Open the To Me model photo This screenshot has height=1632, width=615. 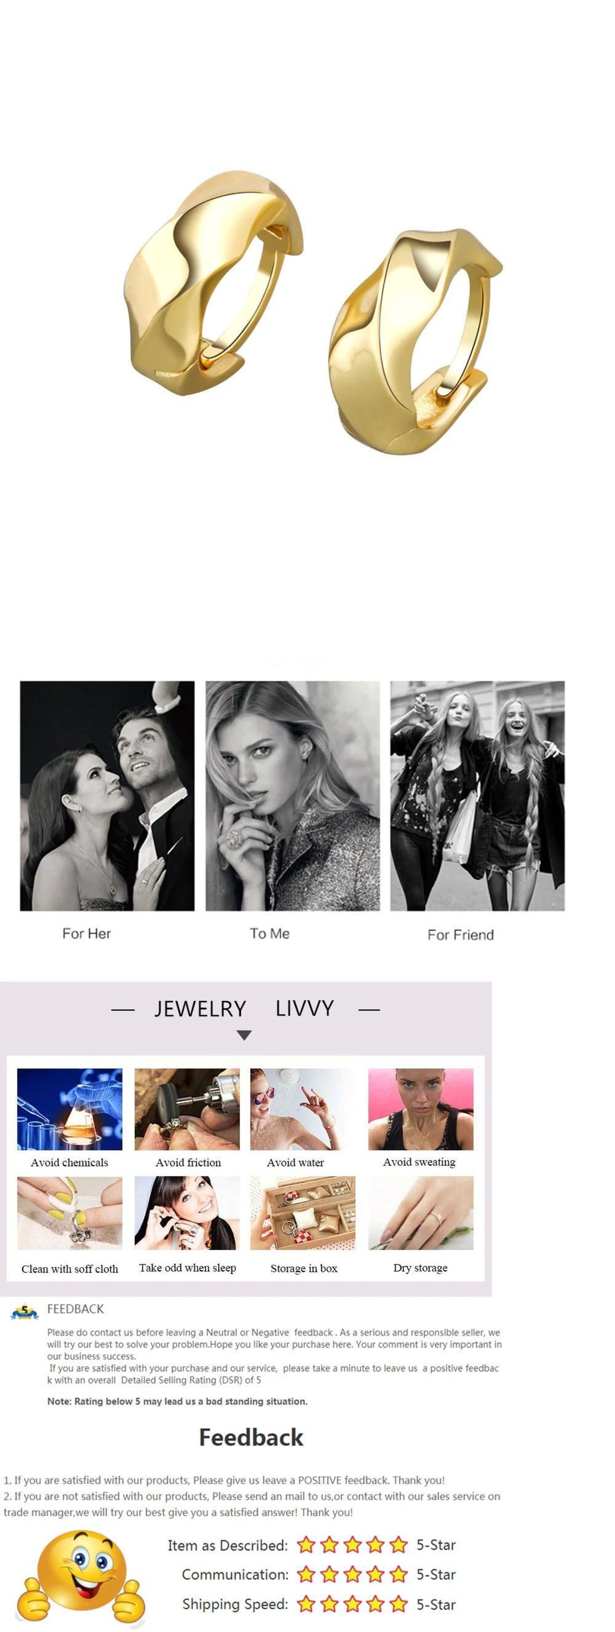coord(293,796)
